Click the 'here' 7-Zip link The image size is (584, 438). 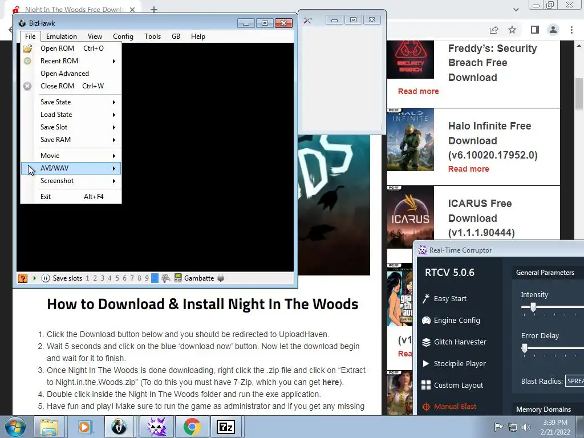(x=330, y=382)
